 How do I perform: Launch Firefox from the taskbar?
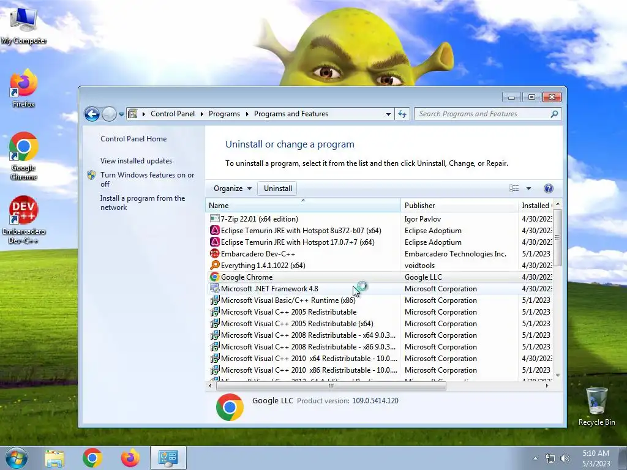(130, 458)
